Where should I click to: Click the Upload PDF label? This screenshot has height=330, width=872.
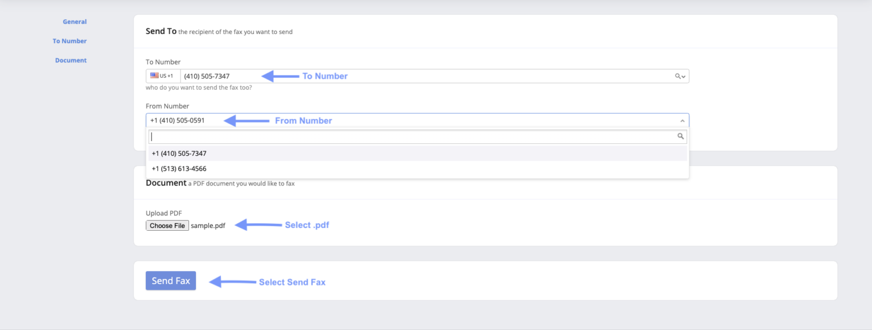click(163, 213)
